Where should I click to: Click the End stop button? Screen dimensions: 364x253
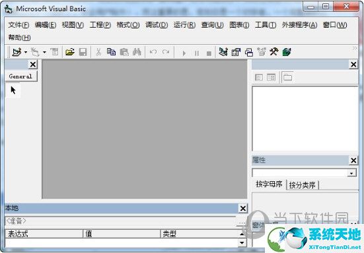[209, 53]
